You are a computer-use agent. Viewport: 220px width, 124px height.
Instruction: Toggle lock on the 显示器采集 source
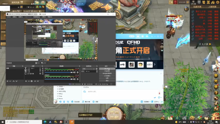(x=43, y=74)
